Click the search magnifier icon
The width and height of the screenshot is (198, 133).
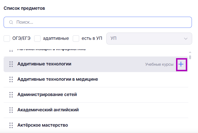11,22
